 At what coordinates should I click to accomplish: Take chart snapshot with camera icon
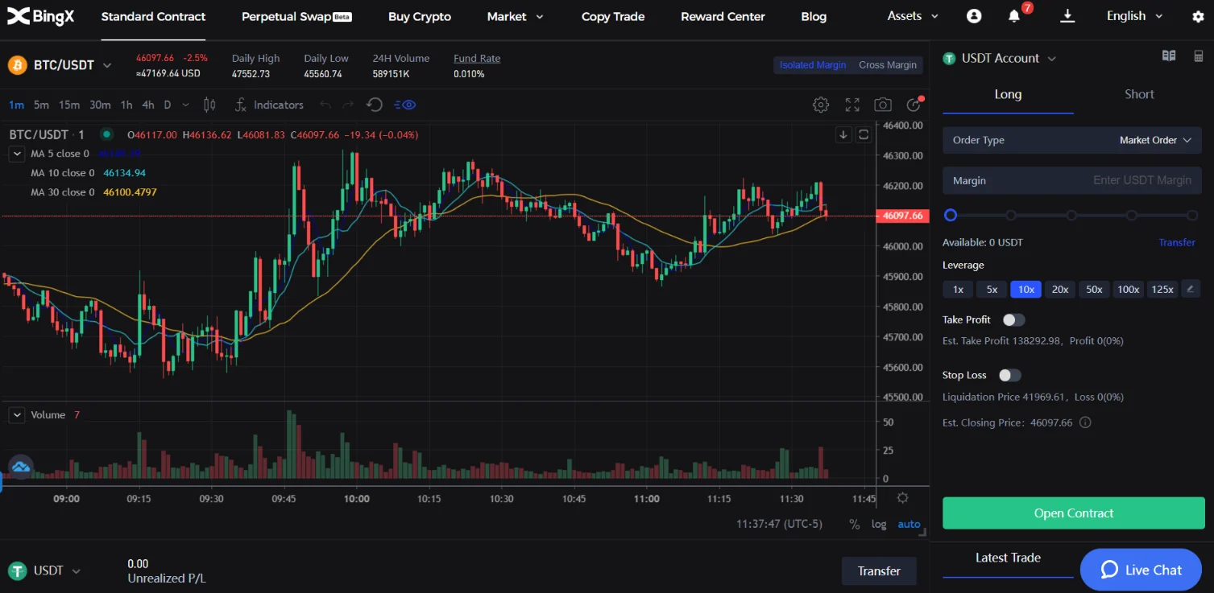tap(883, 105)
